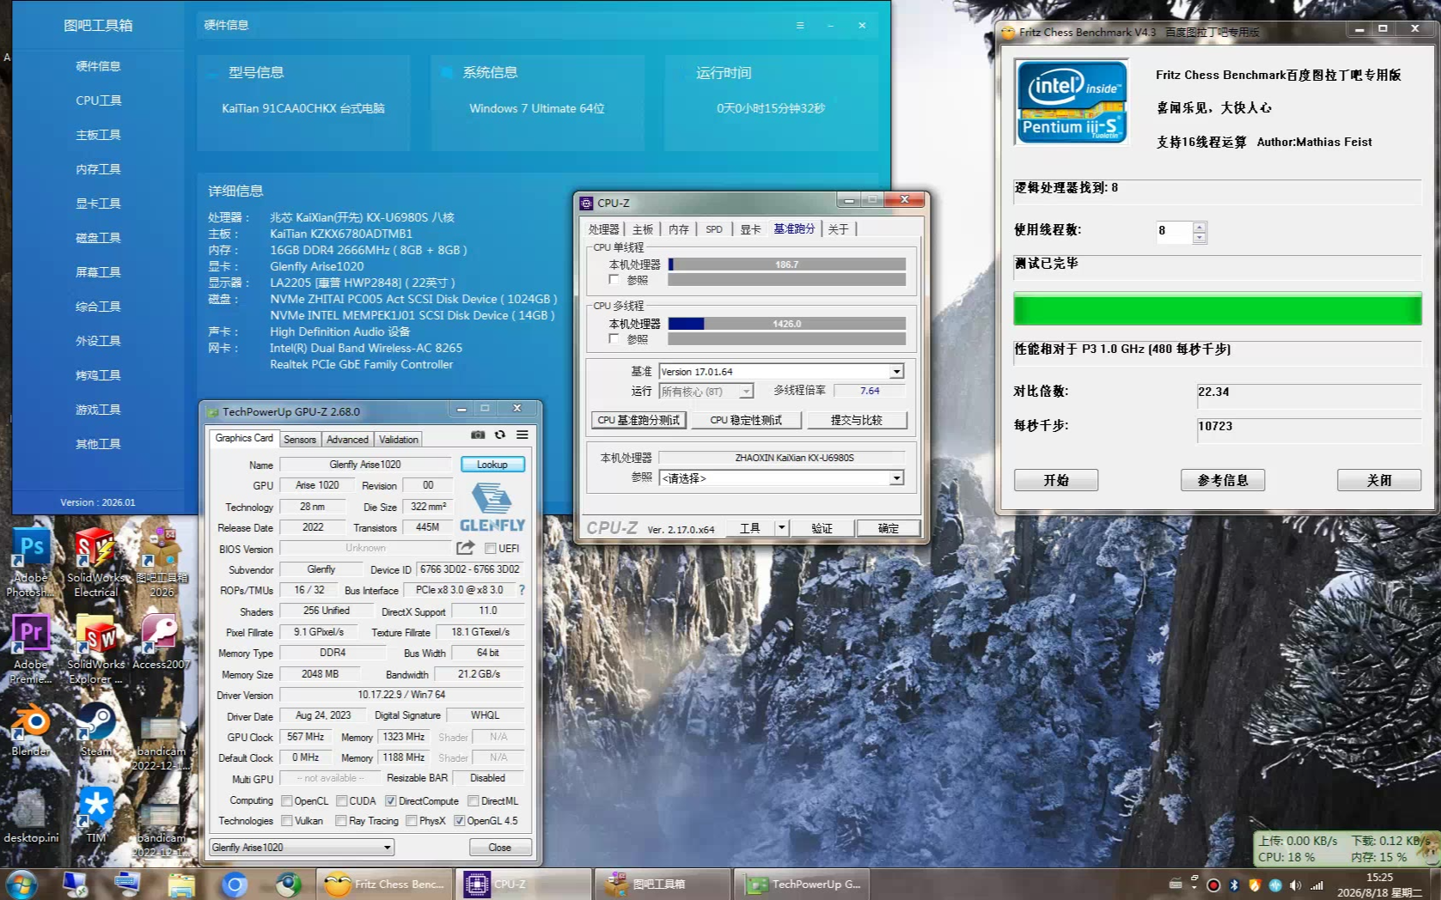1441x900 pixels.
Task: Click the GLENFLY vendor logo in GPU-Z
Action: point(492,508)
